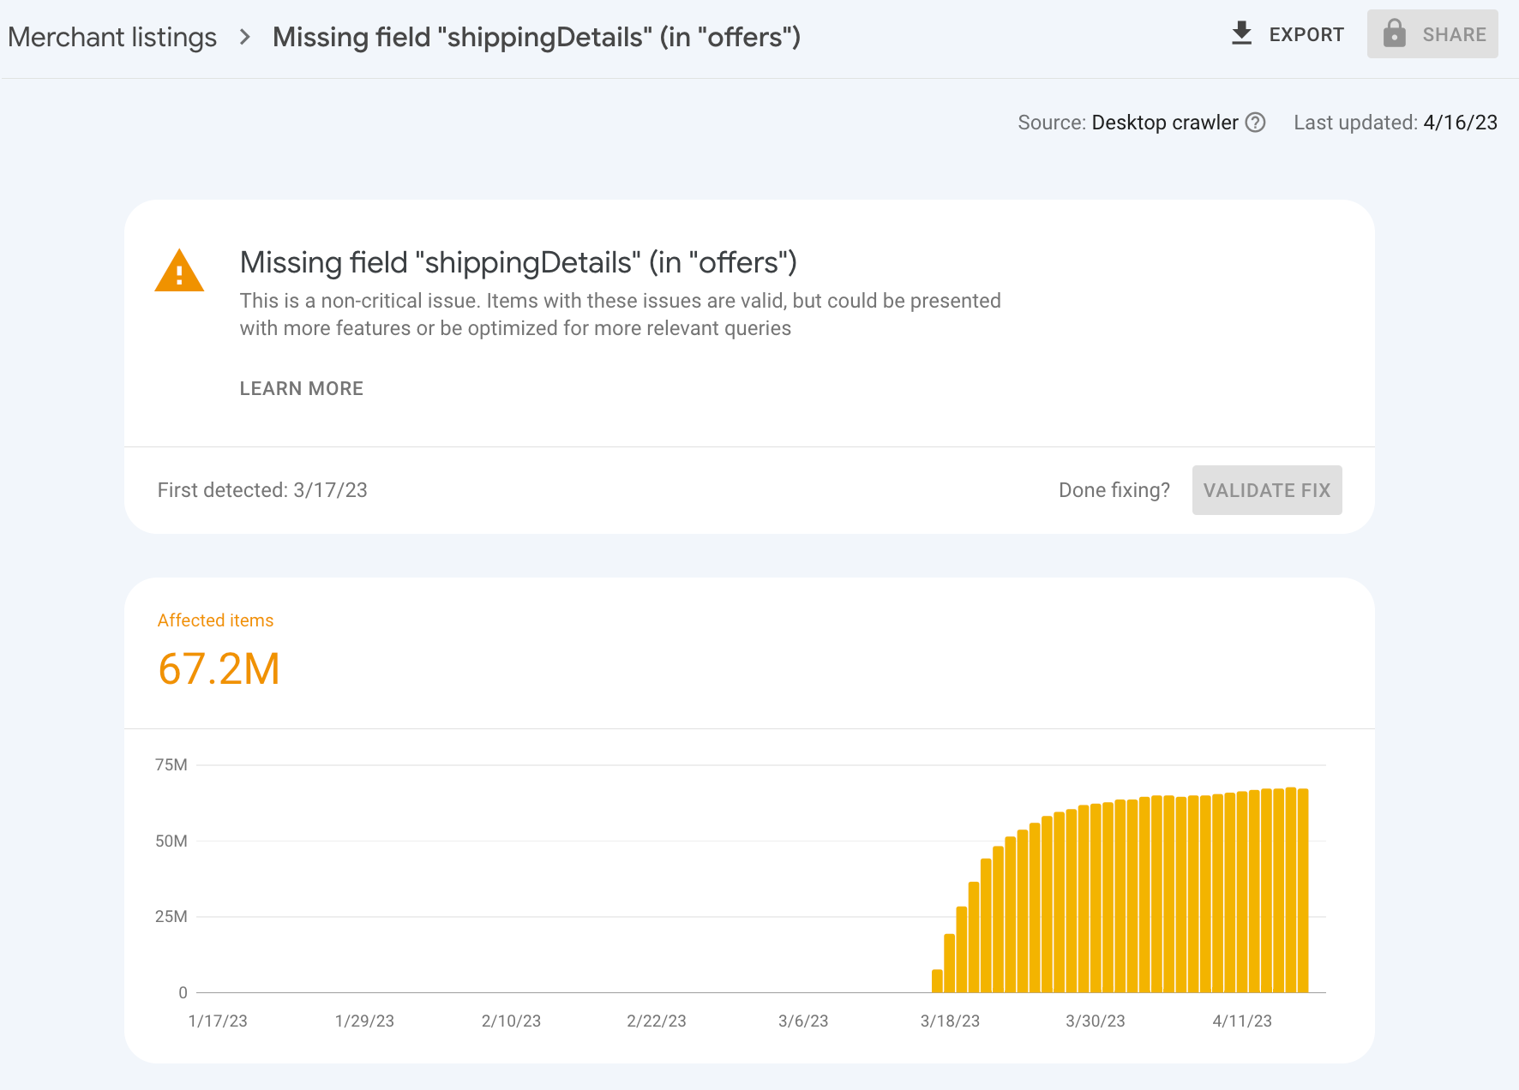1519x1090 pixels.
Task: Click EXPORT in the top toolbar
Action: 1306,34
